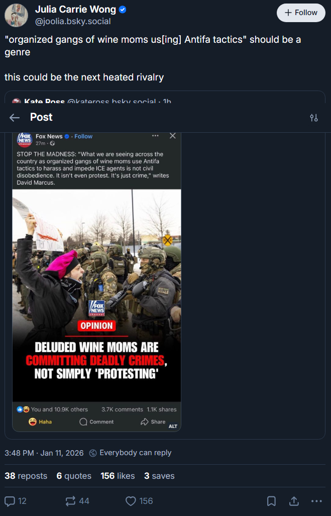Open the @joolia.bsky.social handle link
The height and width of the screenshot is (516, 331).
pos(73,21)
